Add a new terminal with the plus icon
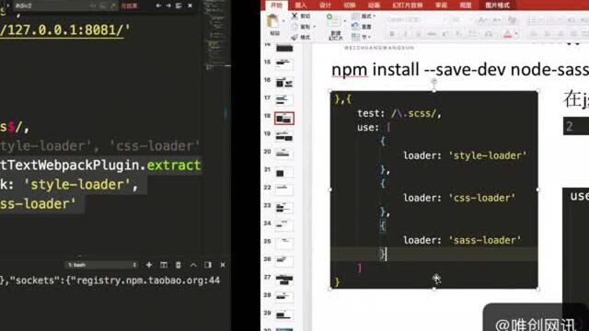 click(149, 265)
